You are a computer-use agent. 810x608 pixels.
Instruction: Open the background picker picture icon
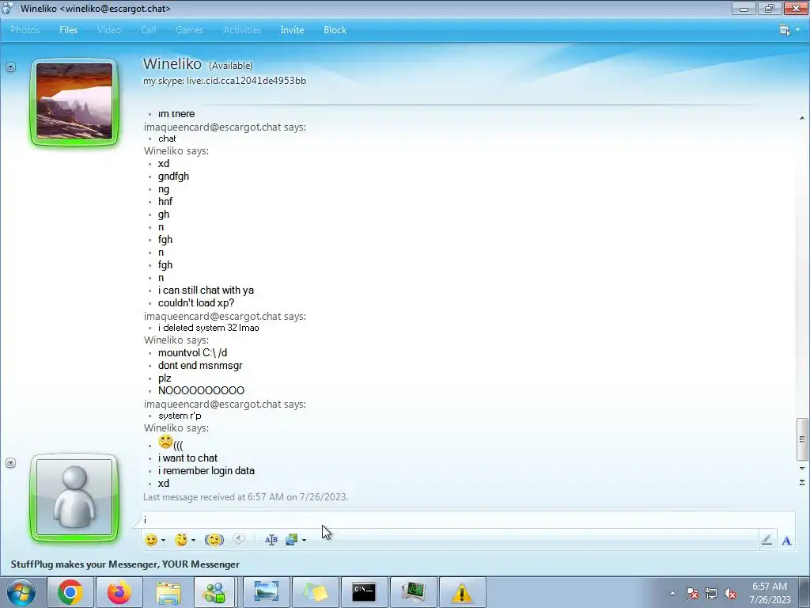click(x=291, y=540)
